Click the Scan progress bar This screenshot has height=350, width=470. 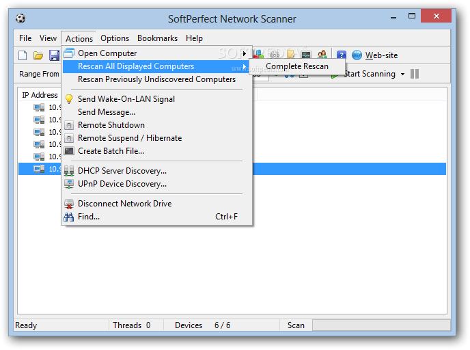point(381,325)
